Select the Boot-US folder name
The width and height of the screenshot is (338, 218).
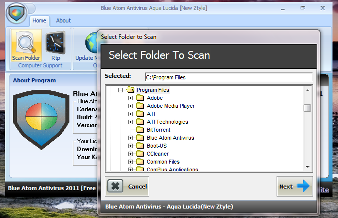(x=157, y=146)
